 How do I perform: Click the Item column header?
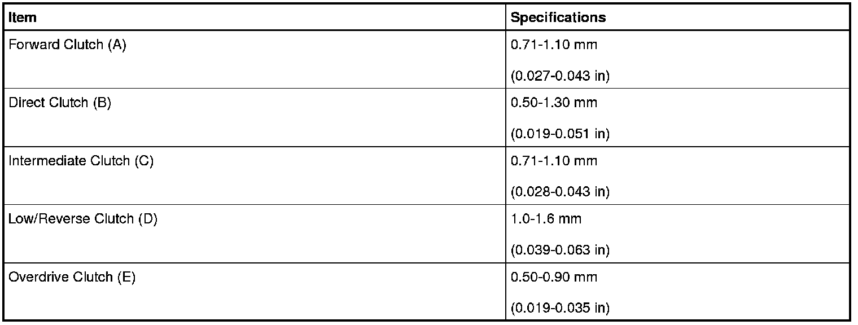click(x=23, y=17)
